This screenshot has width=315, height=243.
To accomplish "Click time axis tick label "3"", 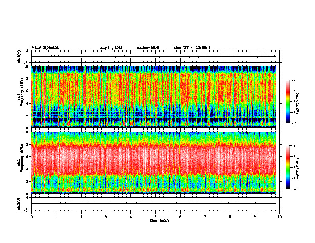I will tap(106, 217).
